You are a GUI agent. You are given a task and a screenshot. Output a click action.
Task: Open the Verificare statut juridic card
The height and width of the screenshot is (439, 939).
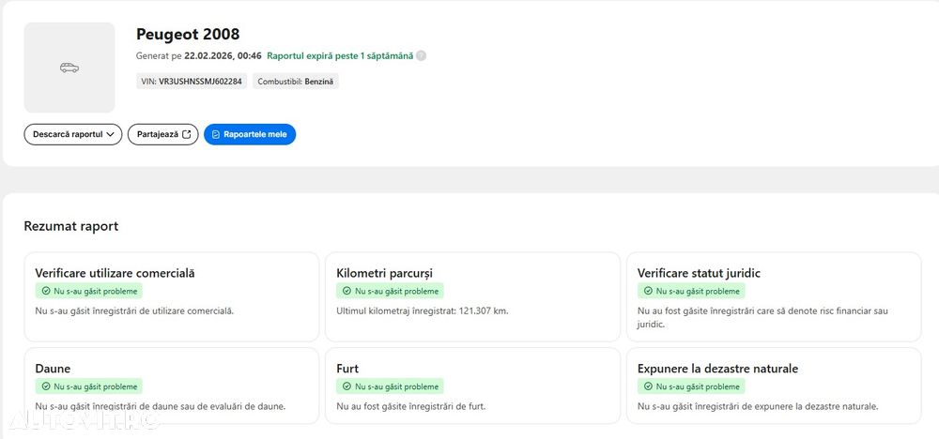point(774,296)
